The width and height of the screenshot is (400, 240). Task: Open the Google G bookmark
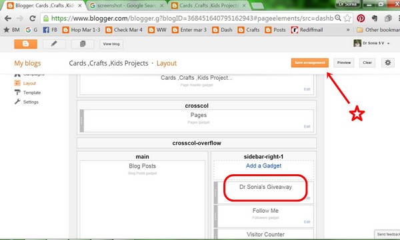[x=31, y=30]
